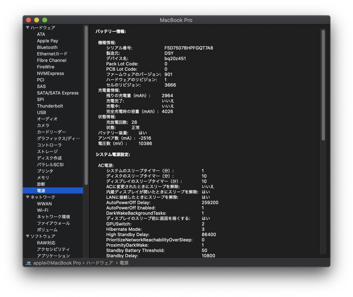This screenshot has height=297, width=353.
Task: Open ネットワーク環境 sidebar entry
Action: (x=53, y=217)
